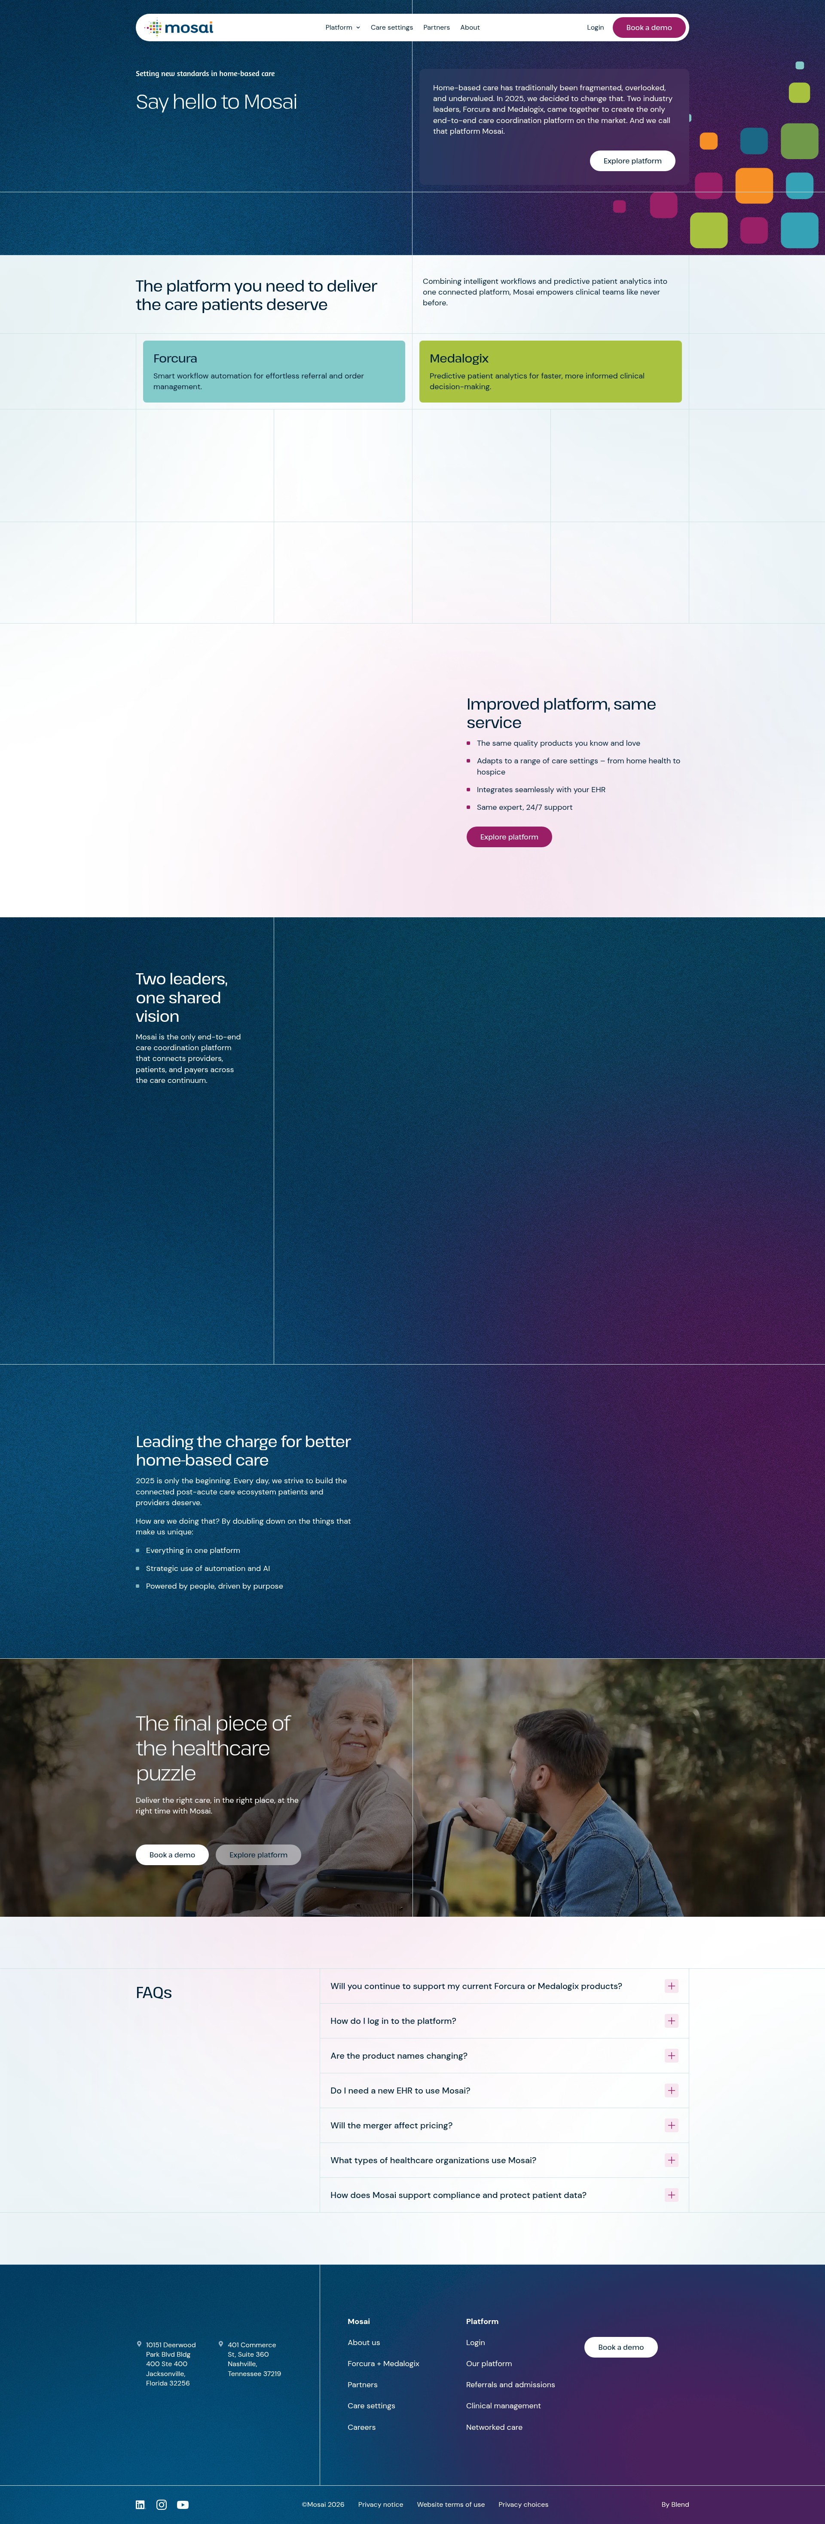Open Privacy choices link

point(524,2503)
